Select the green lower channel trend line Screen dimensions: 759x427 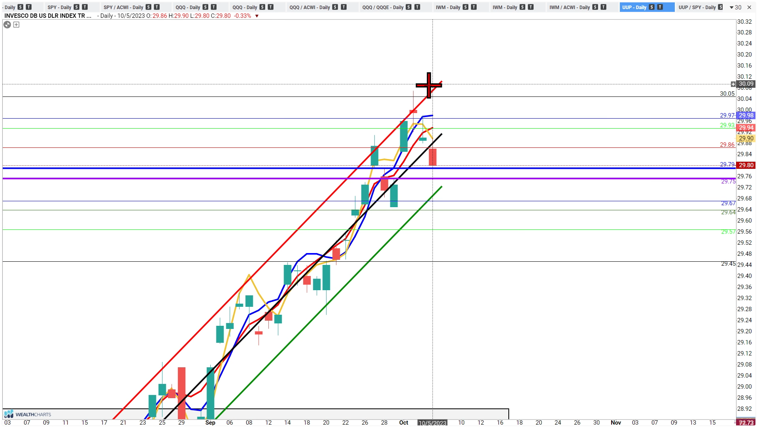(x=329, y=302)
